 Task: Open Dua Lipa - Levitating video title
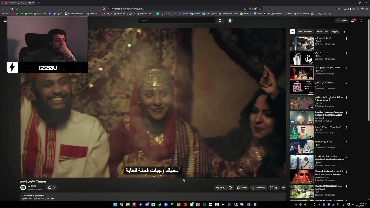pos(329,114)
